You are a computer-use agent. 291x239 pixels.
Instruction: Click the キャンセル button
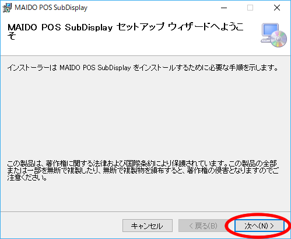[148, 226]
